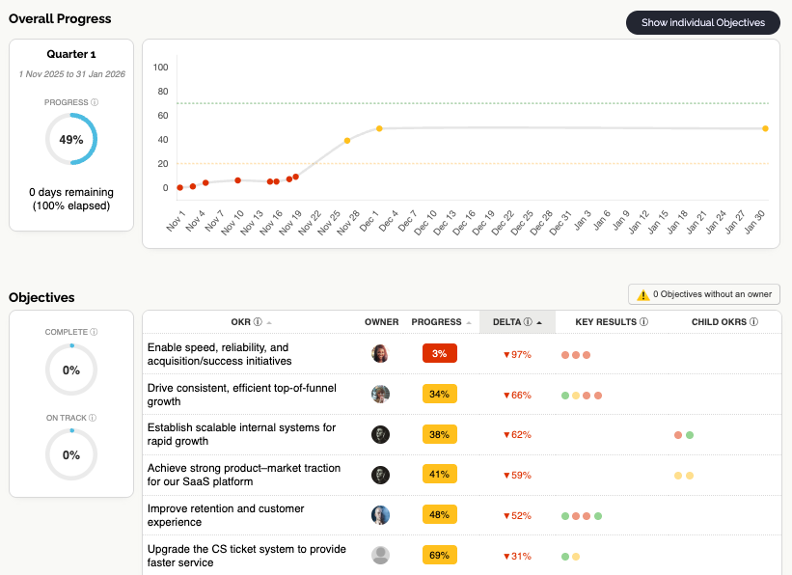792x575 pixels.
Task: Open the info tooltip beside OKR column header
Action: pyautogui.click(x=256, y=319)
